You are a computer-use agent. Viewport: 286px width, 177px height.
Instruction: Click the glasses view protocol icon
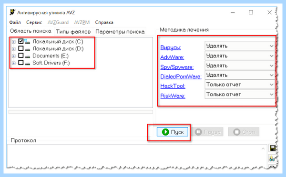click(x=272, y=158)
